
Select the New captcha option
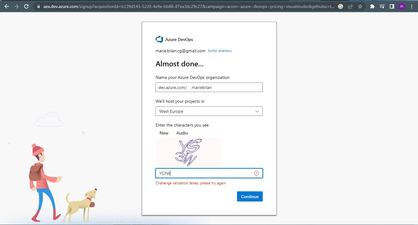click(164, 133)
